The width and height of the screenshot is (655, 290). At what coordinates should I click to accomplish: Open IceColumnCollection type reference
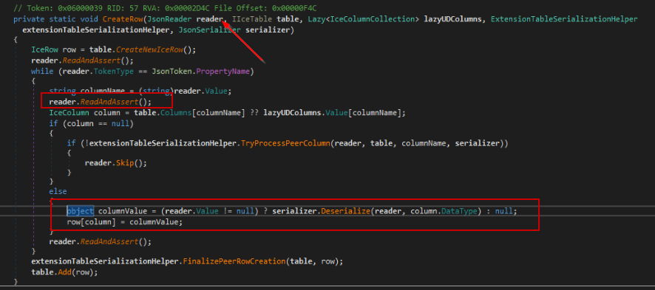click(x=373, y=18)
